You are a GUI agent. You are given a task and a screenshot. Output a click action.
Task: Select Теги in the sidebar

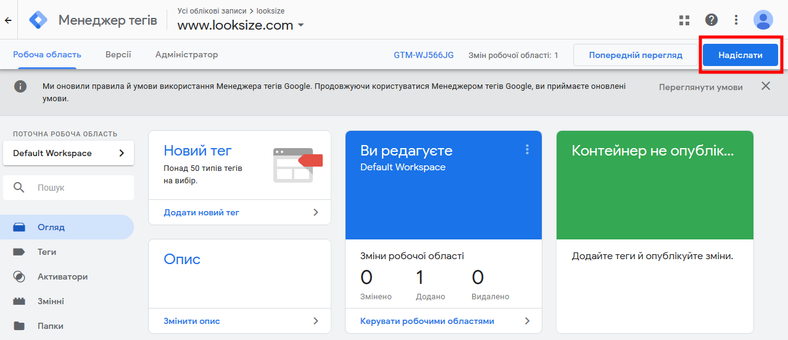pyautogui.click(x=67, y=252)
